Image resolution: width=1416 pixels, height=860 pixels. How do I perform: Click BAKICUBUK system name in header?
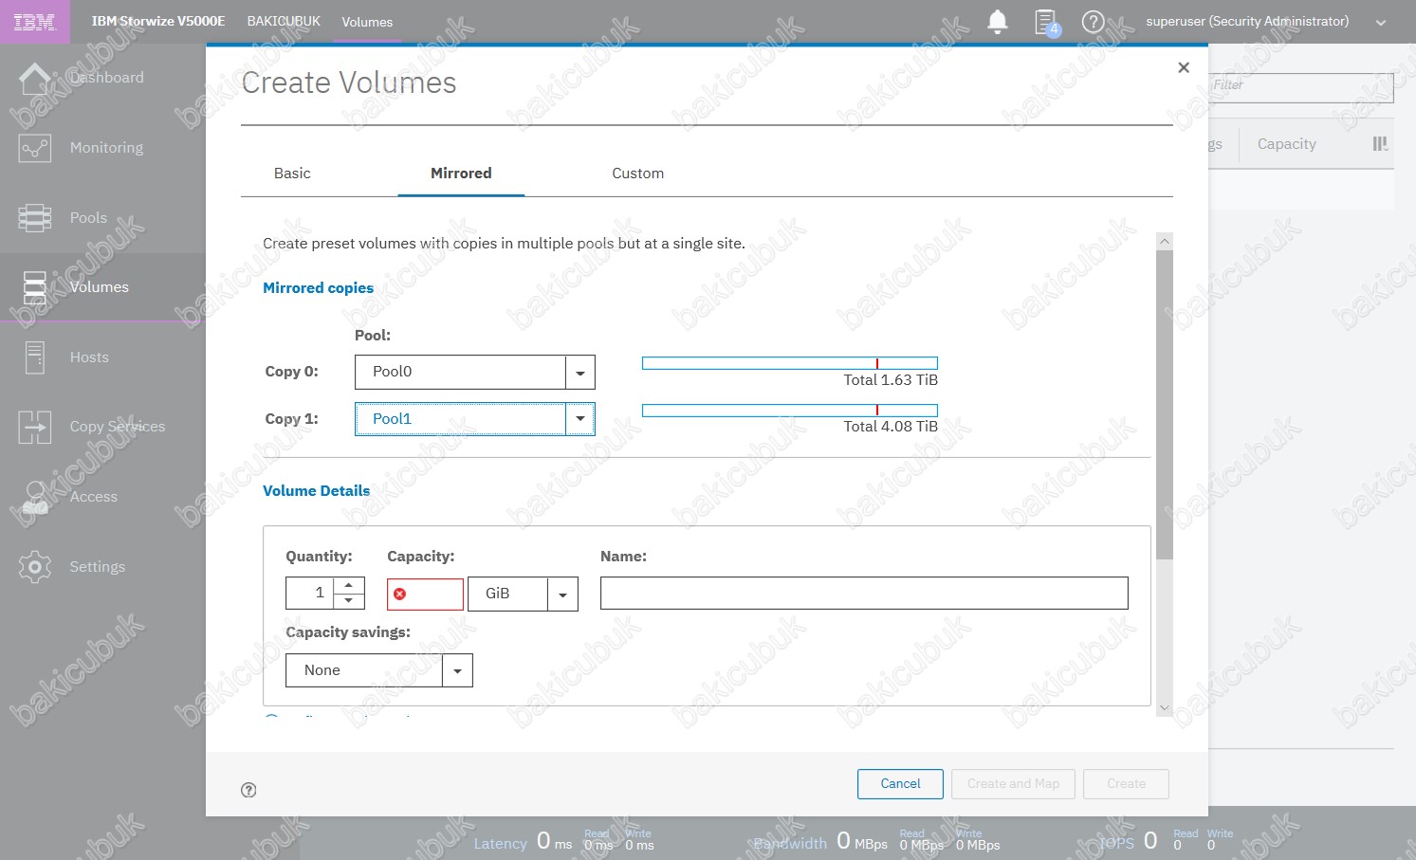pyautogui.click(x=284, y=21)
